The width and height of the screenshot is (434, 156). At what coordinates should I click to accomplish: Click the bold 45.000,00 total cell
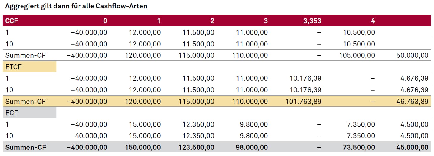412,147
